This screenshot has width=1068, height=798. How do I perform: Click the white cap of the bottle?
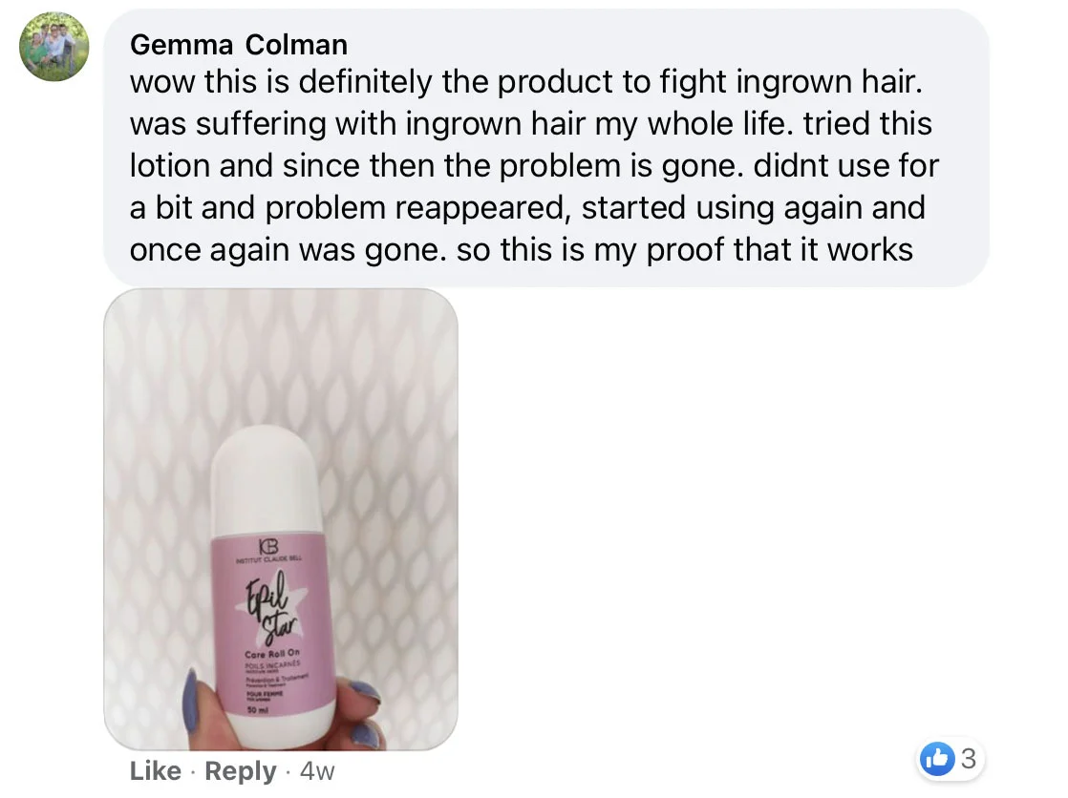coord(269,481)
